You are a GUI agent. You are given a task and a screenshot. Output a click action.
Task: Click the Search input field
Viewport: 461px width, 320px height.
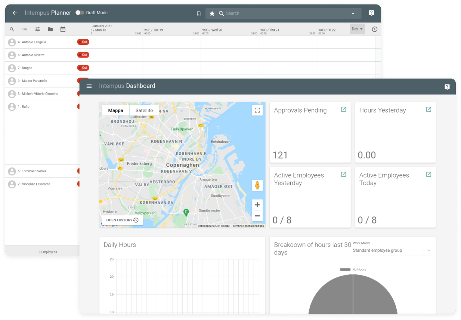click(x=284, y=13)
